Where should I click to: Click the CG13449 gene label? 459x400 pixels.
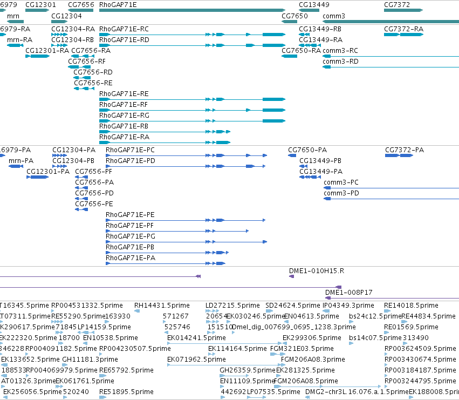[314, 5]
